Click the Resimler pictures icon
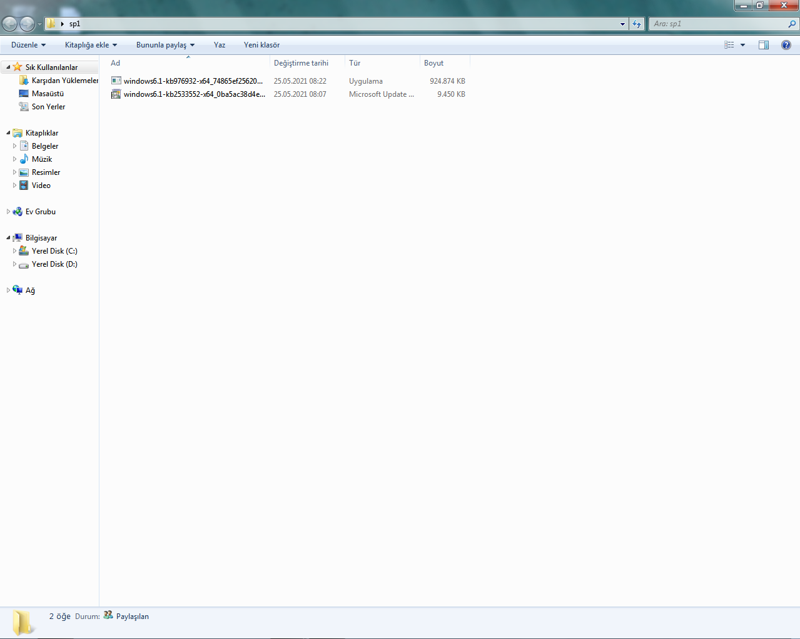The height and width of the screenshot is (639, 800). click(24, 172)
